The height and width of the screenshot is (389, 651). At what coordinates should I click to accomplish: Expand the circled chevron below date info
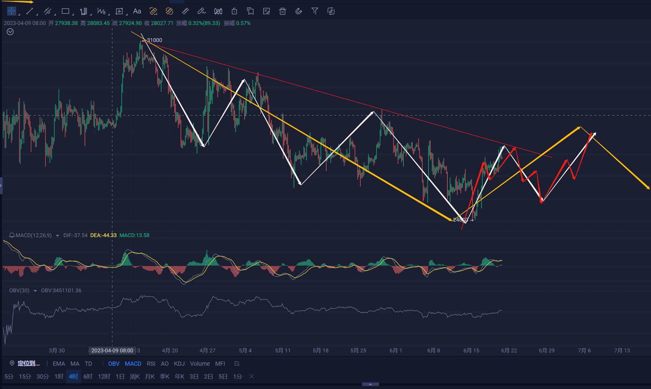pos(10,32)
